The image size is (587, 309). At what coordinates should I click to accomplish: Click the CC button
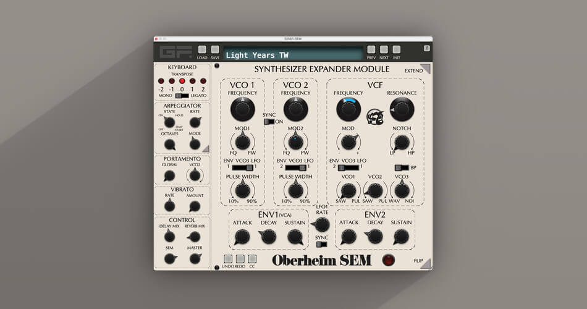tap(252, 259)
